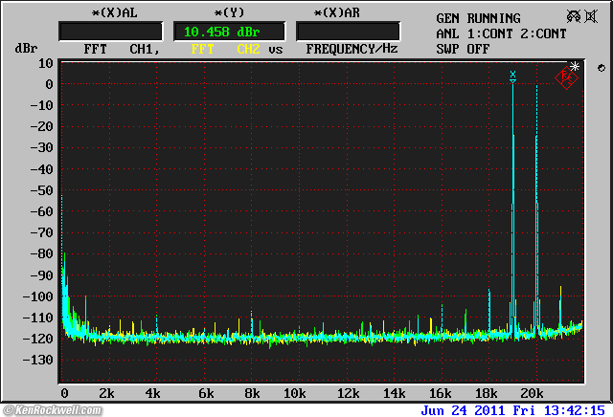Image resolution: width=613 pixels, height=417 pixels.
Task: Click the SWP OFF status text
Action: (x=463, y=49)
